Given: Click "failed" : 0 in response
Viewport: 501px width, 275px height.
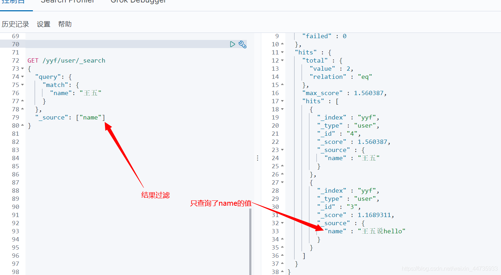Looking at the screenshot, I should coord(324,36).
